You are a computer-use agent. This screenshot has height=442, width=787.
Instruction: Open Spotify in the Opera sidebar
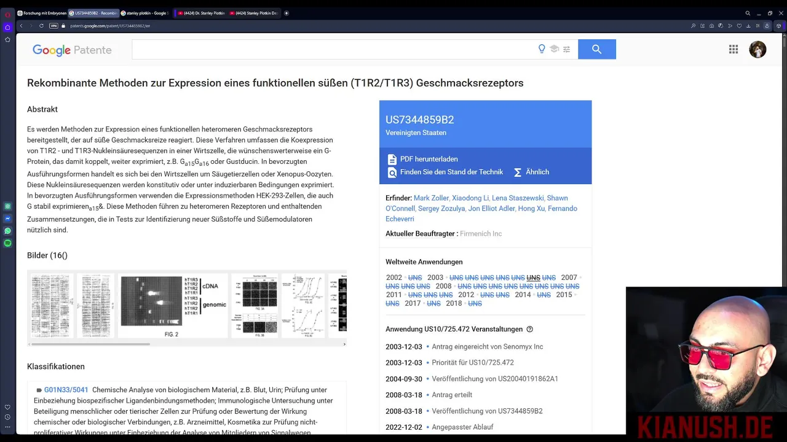click(7, 243)
